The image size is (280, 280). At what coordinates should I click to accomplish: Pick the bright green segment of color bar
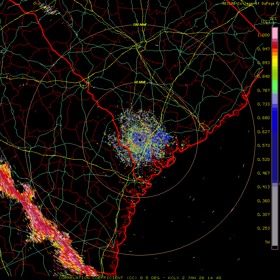pyautogui.click(x=275, y=85)
